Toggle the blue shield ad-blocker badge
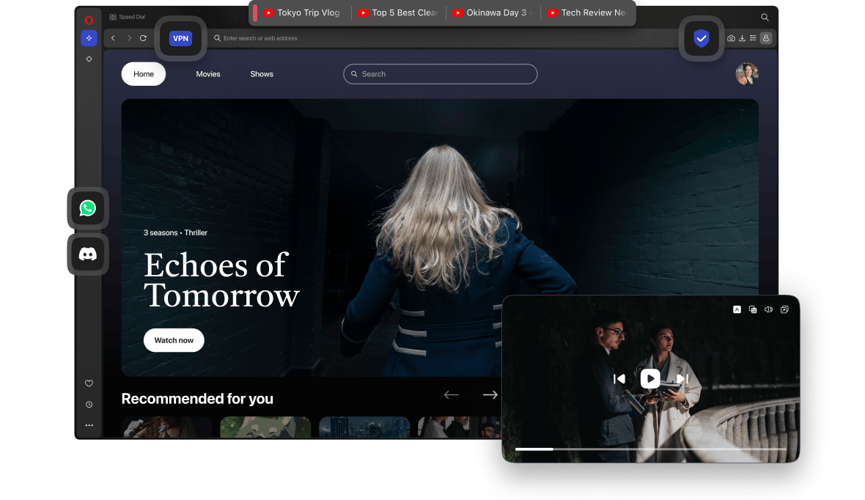Screen dimensions: 865x500 (701, 38)
